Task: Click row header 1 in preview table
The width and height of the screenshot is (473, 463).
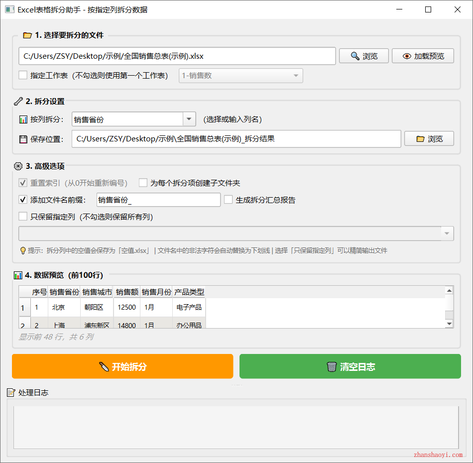Action: [25, 307]
